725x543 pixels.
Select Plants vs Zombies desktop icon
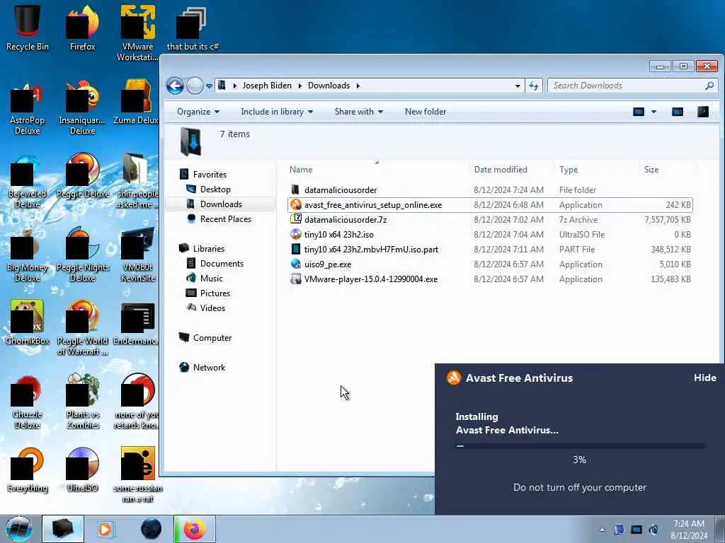coord(82,401)
